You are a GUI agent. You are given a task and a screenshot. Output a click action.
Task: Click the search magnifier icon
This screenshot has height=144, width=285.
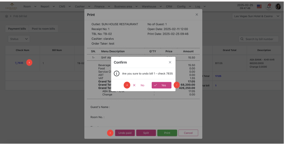(x=242, y=39)
